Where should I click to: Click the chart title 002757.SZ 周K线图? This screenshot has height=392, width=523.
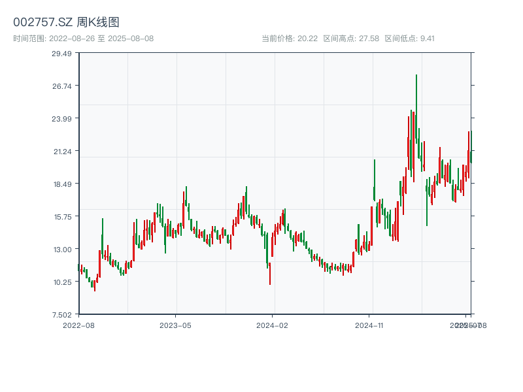pos(66,22)
